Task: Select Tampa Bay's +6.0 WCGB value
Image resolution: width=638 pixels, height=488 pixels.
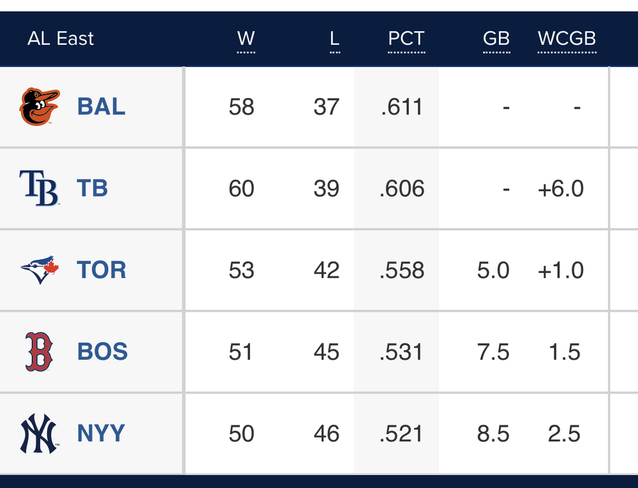Action: click(x=560, y=188)
